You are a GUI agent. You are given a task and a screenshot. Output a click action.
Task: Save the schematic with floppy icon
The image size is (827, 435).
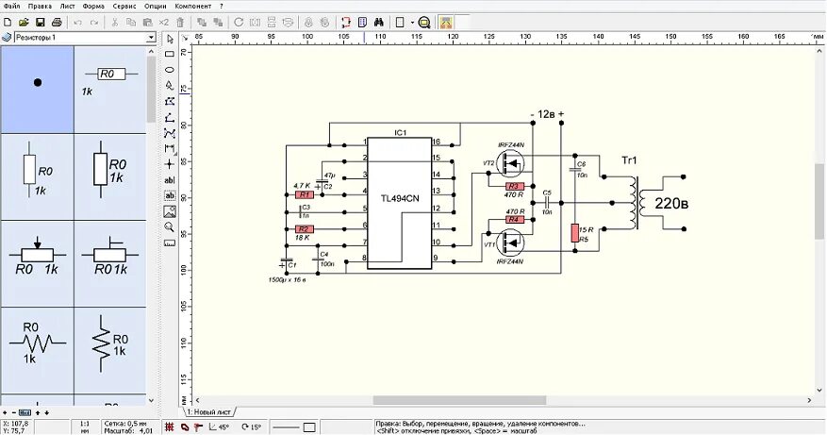click(41, 22)
